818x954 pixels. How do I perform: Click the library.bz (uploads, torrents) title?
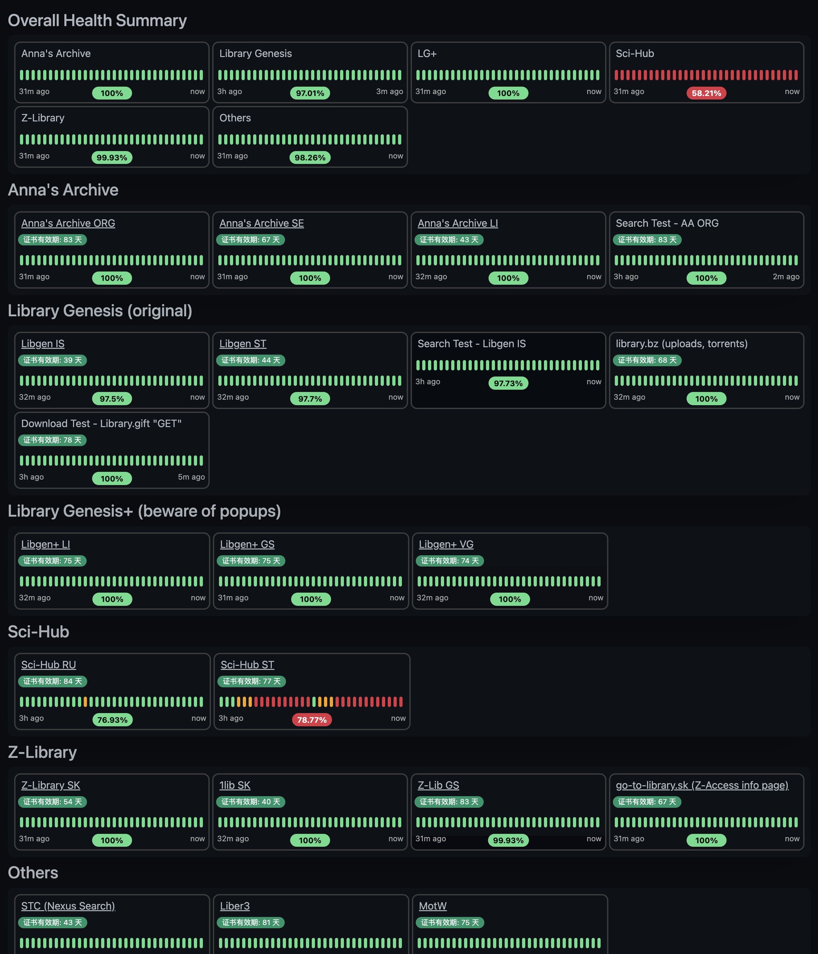point(681,344)
